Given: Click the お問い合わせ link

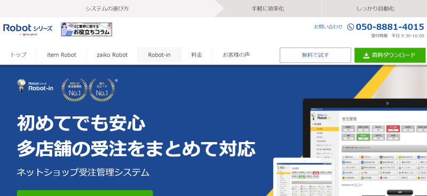Looking at the screenshot, I should (x=328, y=27).
